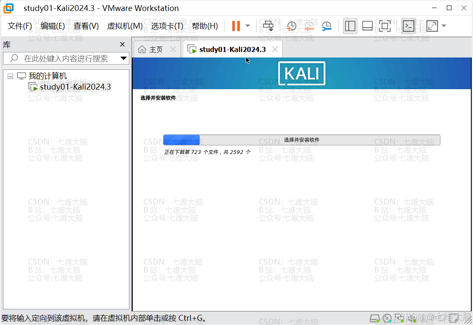Viewport: 473px width, 325px height.
Task: Click the Ctrl+G input hint status text
Action: [104, 318]
